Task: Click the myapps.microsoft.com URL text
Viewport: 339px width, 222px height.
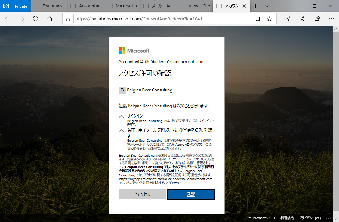Action: click(x=166, y=179)
